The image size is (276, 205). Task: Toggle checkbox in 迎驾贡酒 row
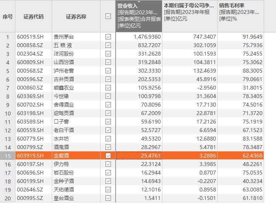point(108,113)
